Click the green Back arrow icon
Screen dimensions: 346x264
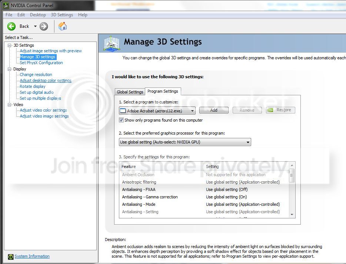coord(11,26)
